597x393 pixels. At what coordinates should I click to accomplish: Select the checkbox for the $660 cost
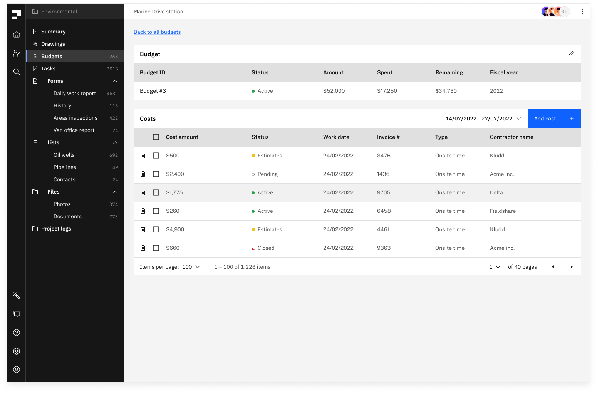[x=156, y=248]
